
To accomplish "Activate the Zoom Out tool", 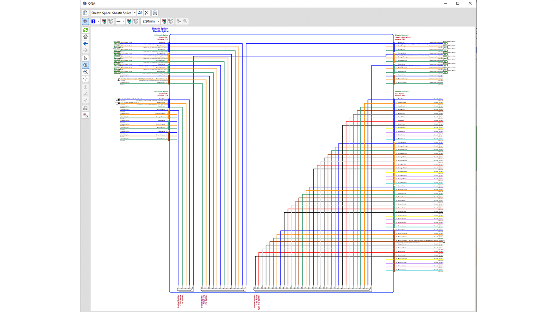I will point(86,72).
